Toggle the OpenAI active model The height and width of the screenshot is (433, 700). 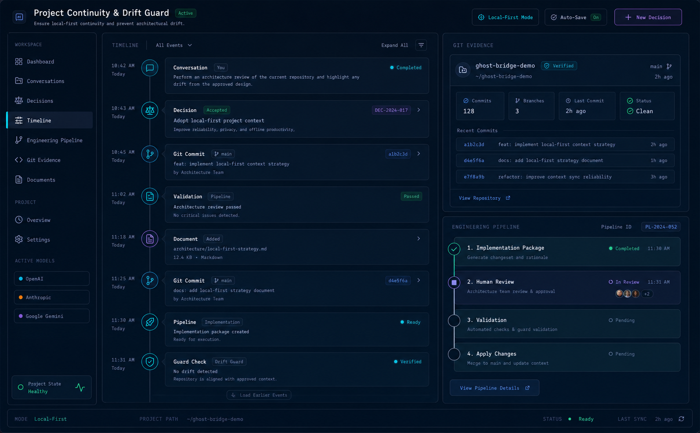(52, 279)
